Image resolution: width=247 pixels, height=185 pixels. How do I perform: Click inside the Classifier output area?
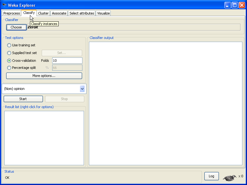point(165,103)
